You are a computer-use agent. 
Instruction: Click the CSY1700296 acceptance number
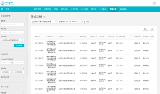39,50
